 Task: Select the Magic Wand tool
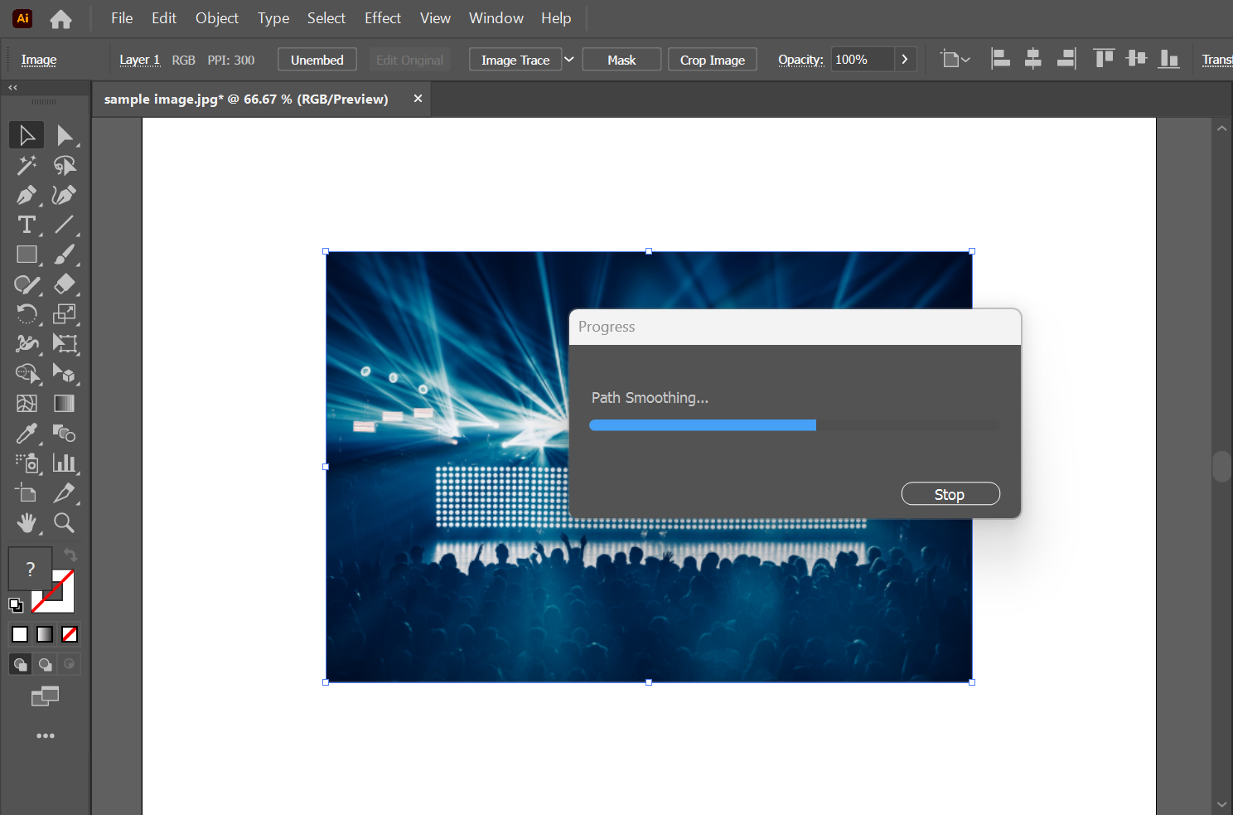pos(27,165)
